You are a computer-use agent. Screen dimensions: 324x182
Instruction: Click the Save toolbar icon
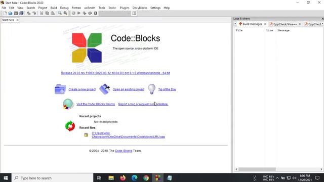(x=16, y=13)
